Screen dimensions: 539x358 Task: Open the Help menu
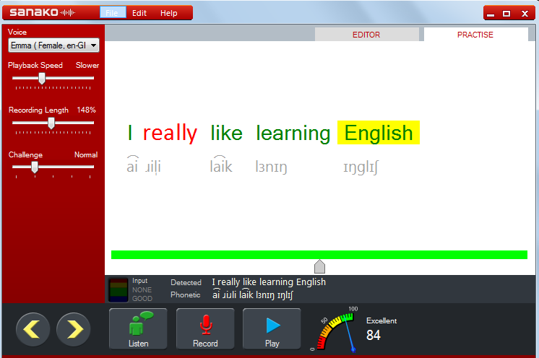coord(168,13)
